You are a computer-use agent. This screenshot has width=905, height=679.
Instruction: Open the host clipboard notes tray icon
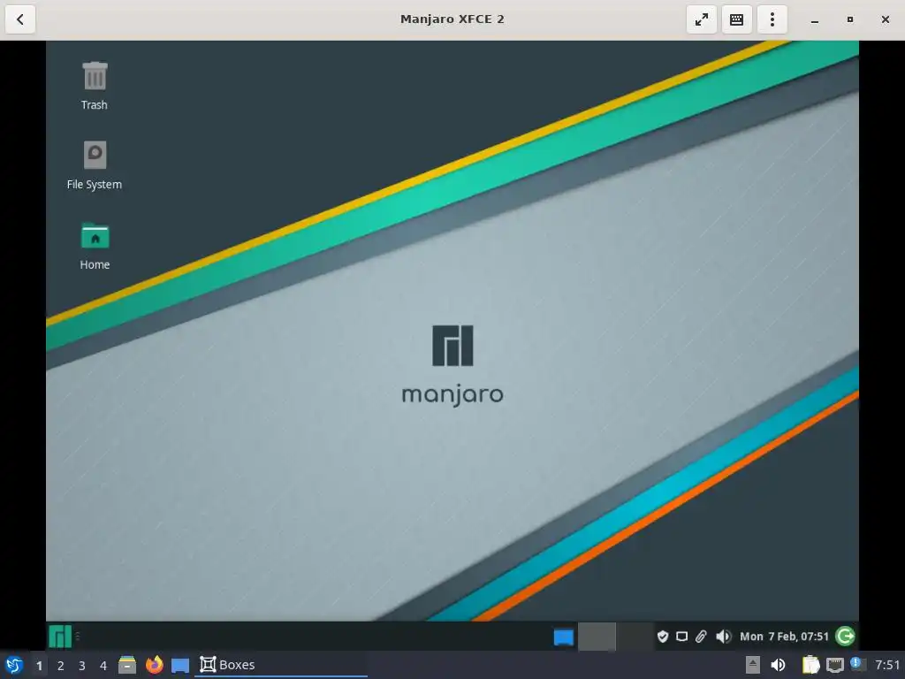[x=811, y=665]
